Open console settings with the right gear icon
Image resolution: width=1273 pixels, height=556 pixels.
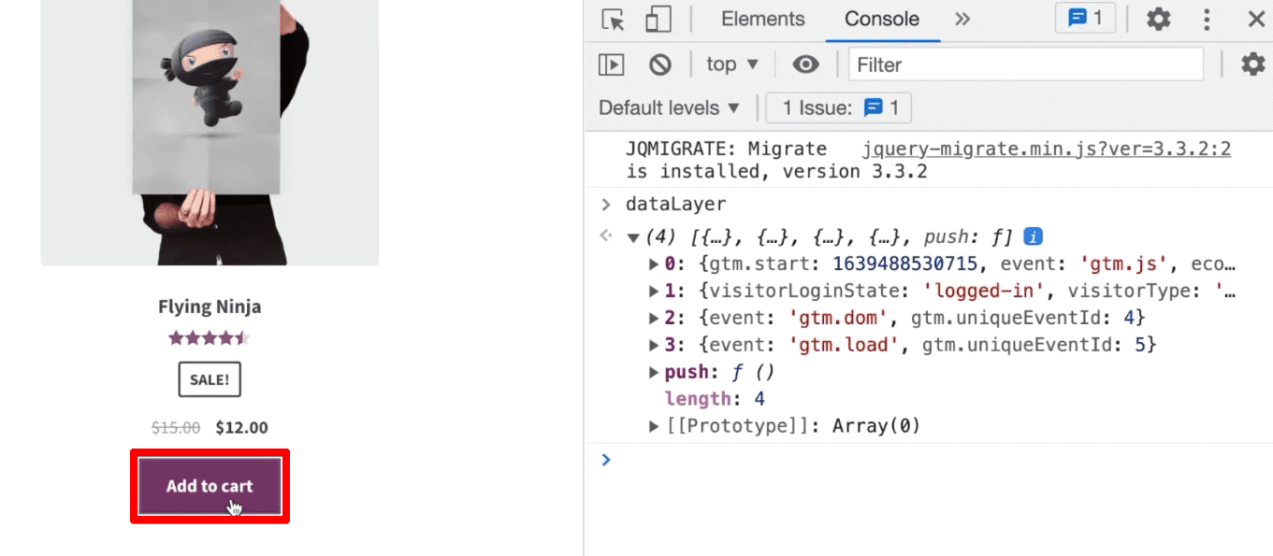click(1253, 64)
